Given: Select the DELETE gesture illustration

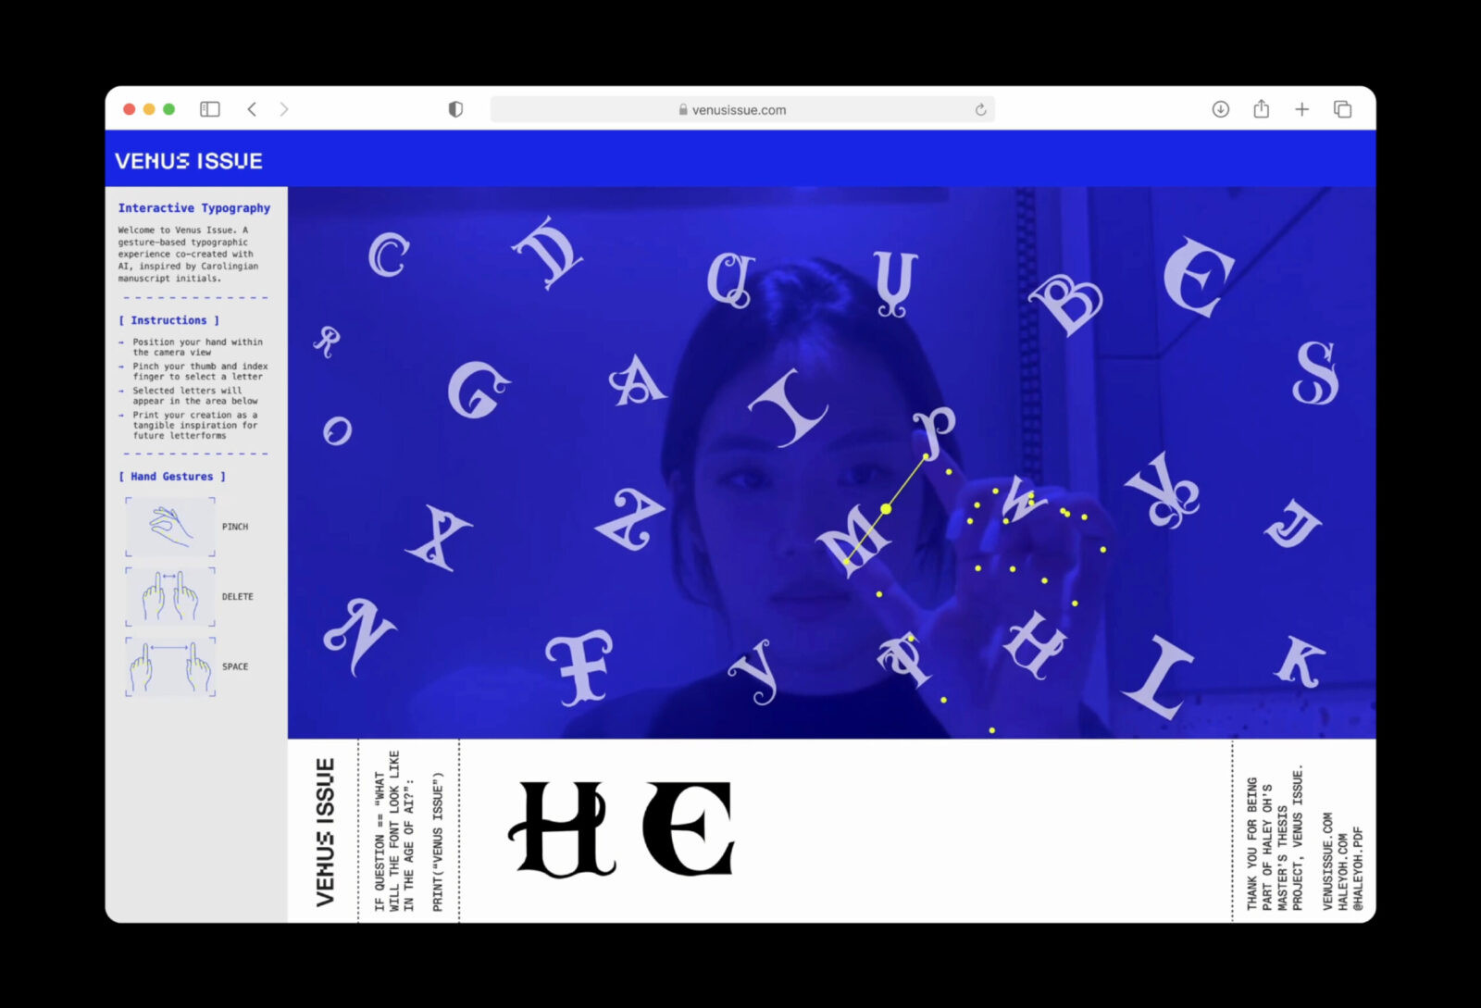Looking at the screenshot, I should coord(170,597).
